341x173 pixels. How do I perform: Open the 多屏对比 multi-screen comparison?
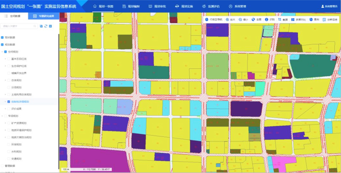298,19
